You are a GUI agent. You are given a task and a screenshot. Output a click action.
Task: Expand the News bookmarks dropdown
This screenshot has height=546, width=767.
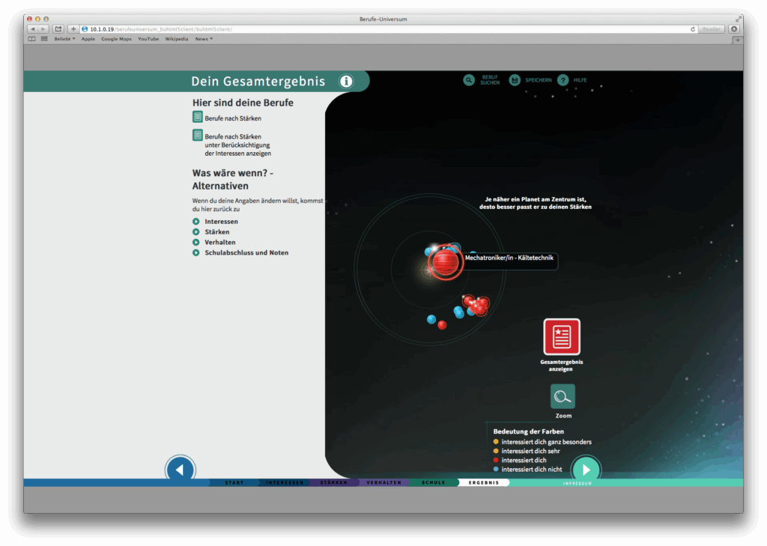point(204,39)
